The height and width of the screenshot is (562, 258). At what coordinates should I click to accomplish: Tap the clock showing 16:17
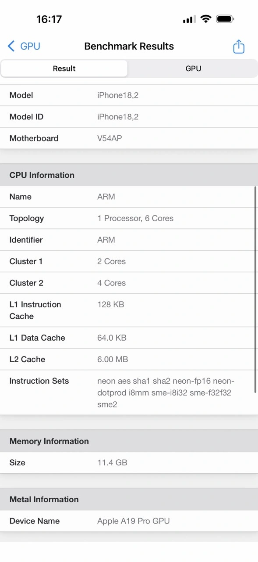[x=49, y=19]
